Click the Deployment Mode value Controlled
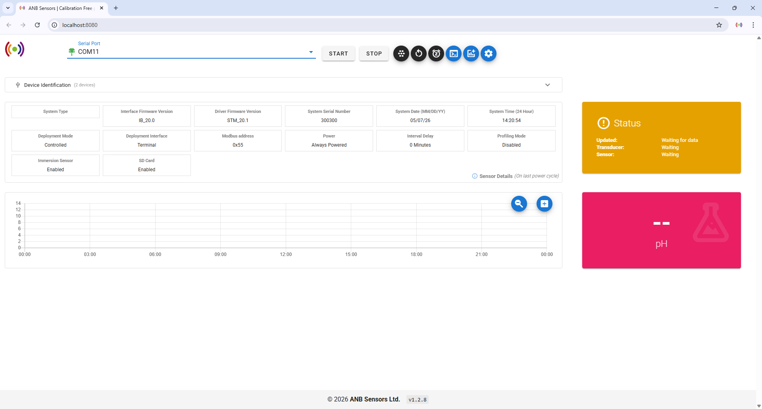 (56, 145)
